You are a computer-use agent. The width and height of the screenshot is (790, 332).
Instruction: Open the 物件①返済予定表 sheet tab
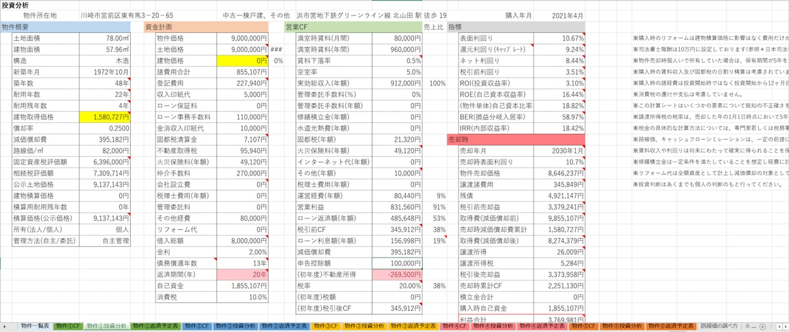[x=155, y=326]
